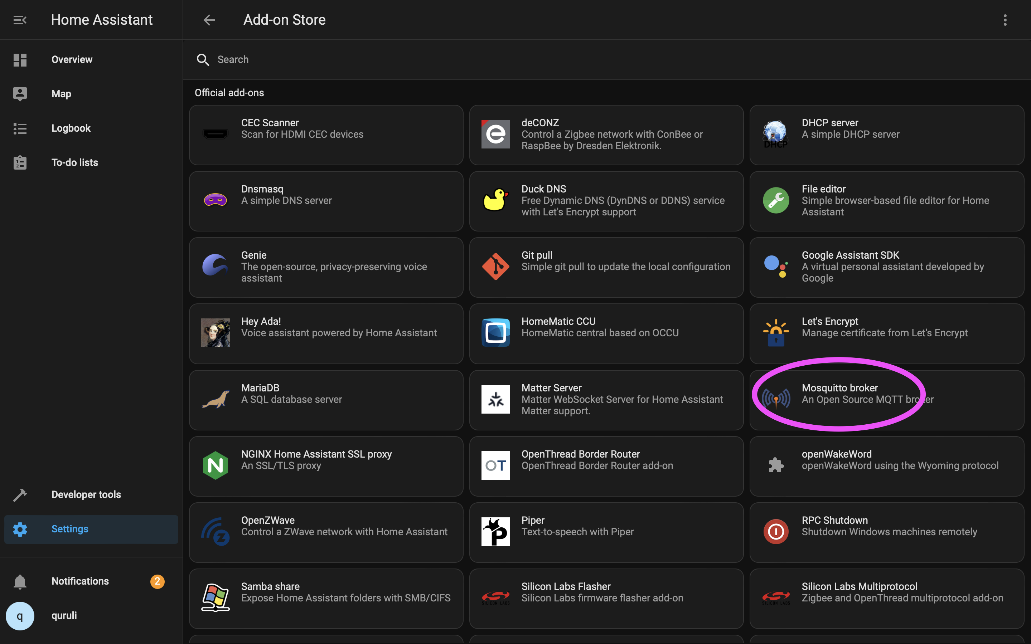Open the Duck DNS add-on title

[x=544, y=189]
